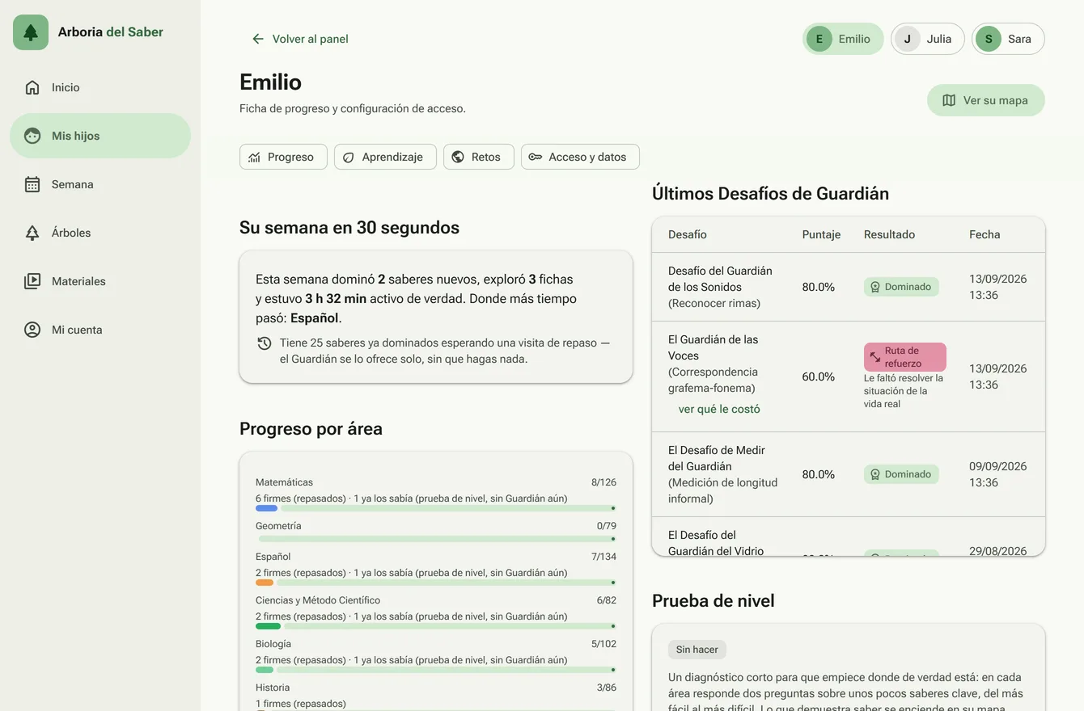Open the Acceso y datos tab
Screen dimensions: 1084x711
point(580,157)
